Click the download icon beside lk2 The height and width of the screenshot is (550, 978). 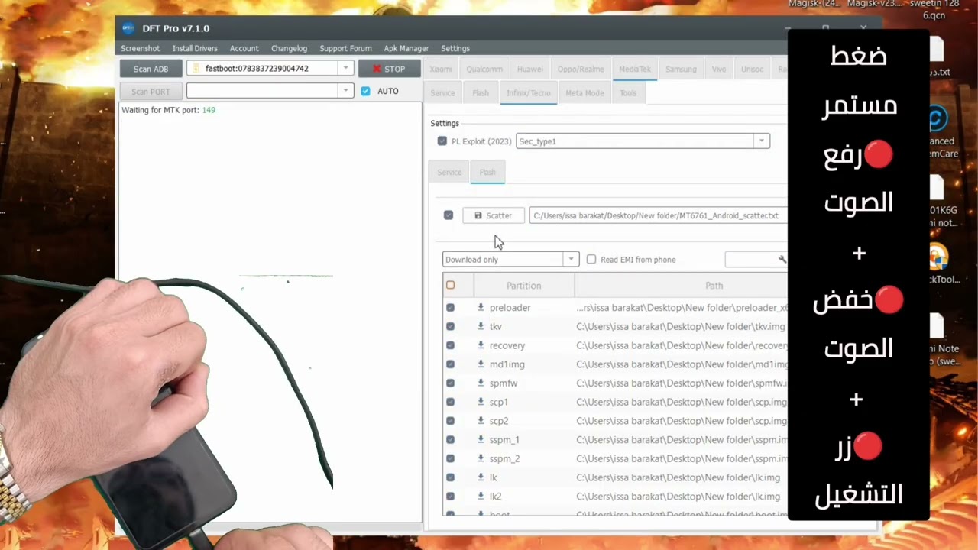click(x=481, y=496)
